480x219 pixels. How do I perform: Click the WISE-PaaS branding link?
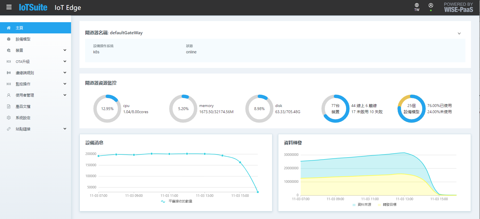(458, 8)
